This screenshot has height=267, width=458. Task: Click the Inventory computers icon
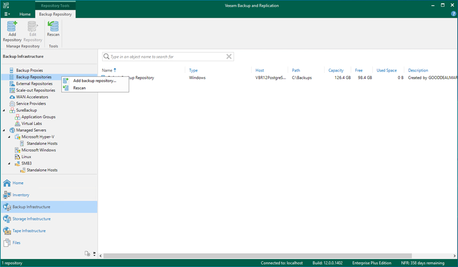point(7,195)
